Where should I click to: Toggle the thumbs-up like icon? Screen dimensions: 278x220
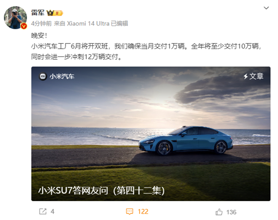tap(219, 212)
